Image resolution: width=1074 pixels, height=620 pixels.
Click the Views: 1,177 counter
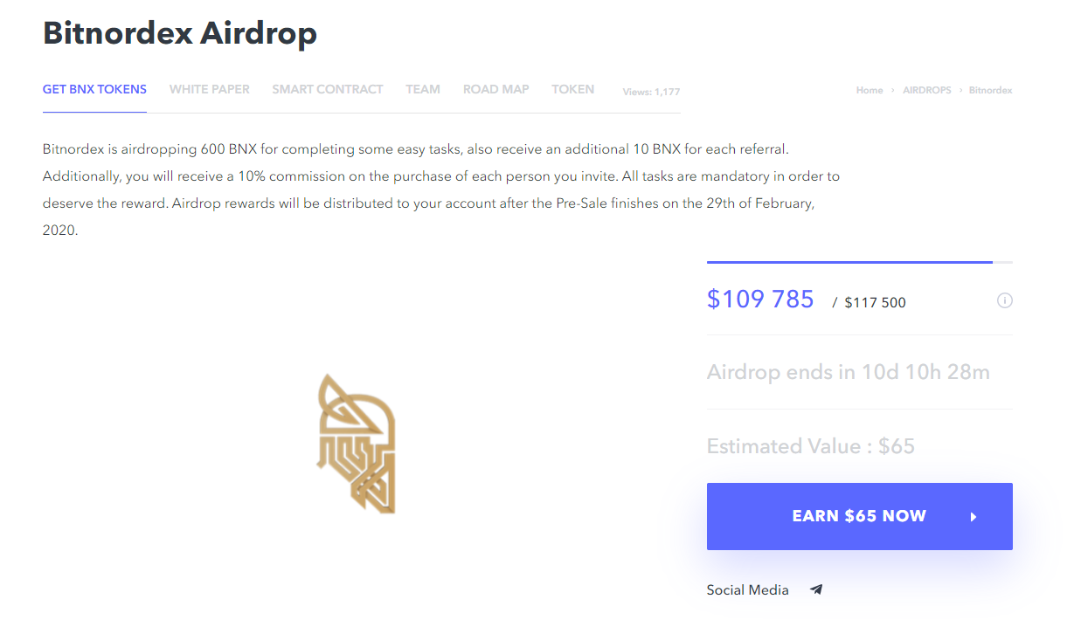pos(651,92)
